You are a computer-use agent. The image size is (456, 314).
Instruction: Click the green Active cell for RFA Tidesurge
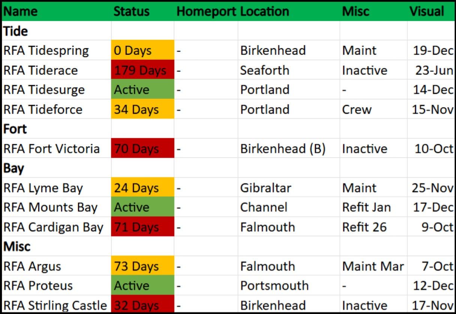coord(142,90)
